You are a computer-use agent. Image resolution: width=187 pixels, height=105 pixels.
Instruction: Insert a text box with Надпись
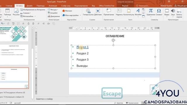tap(119, 12)
